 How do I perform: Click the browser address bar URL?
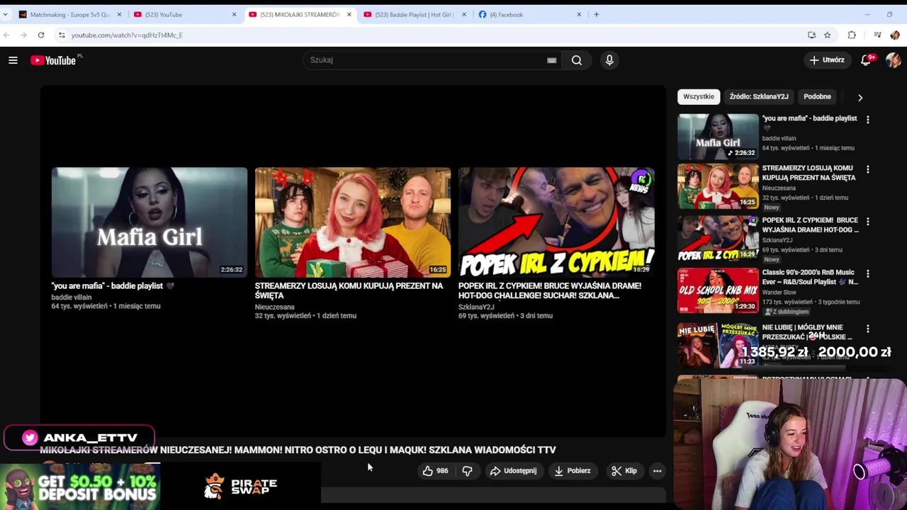[127, 35]
